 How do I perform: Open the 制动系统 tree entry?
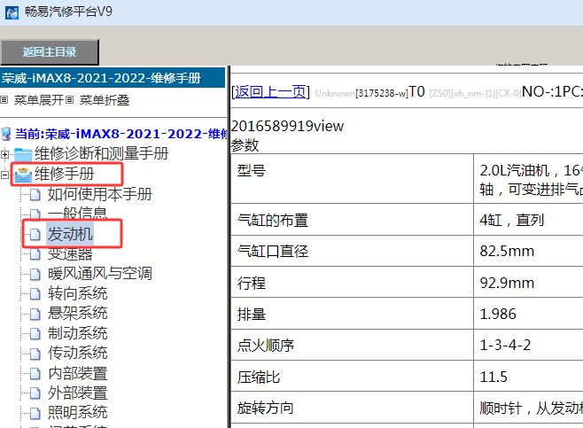pos(77,333)
